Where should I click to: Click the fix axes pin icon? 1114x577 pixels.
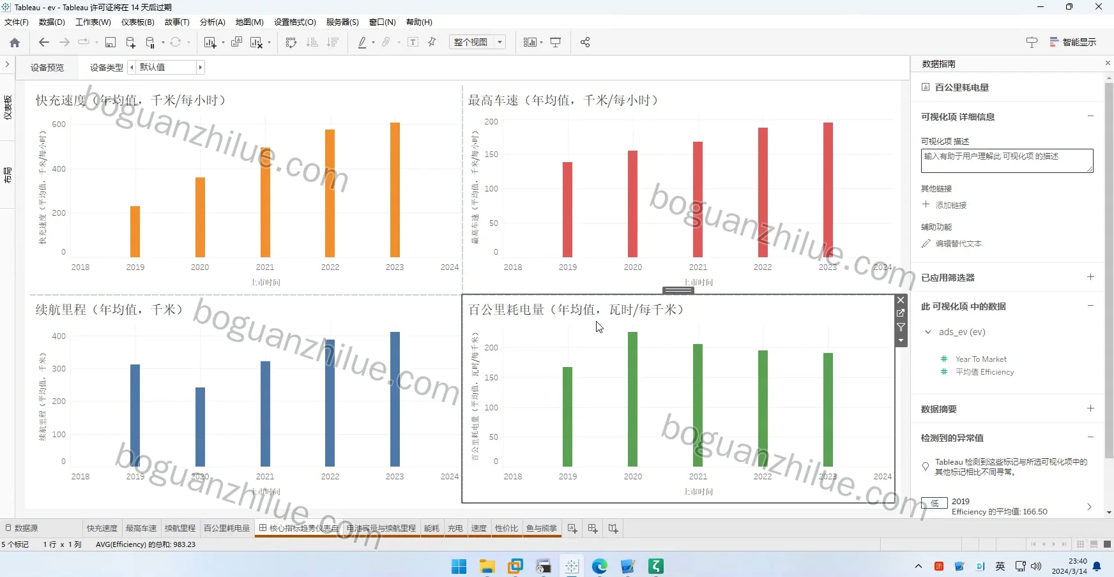[x=432, y=42]
